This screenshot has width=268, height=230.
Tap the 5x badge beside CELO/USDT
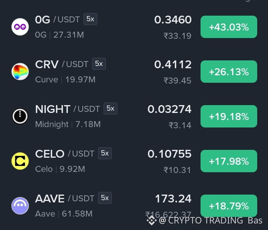click(x=105, y=153)
